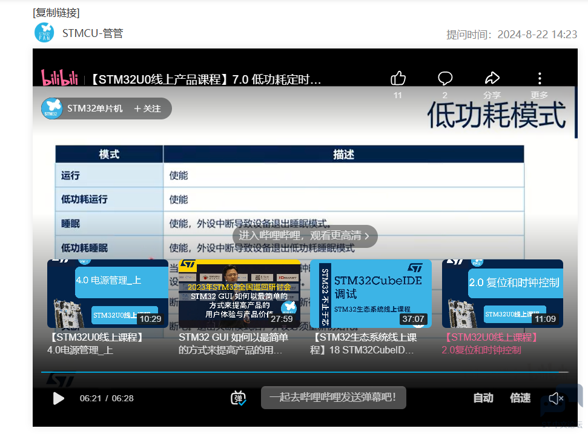The height and width of the screenshot is (434, 588).
Task: Open 4.0 电源管理_上 video thumbnail
Action: (x=108, y=293)
